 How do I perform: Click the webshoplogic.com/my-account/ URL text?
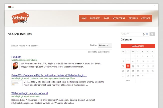(26, 96)
